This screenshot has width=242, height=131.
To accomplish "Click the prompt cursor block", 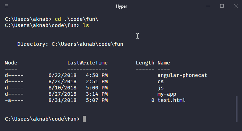I will tap(84, 119).
